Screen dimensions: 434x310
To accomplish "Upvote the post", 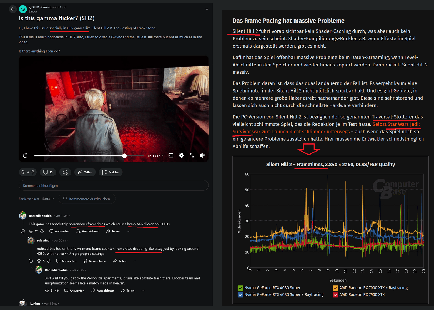I will tap(23, 172).
